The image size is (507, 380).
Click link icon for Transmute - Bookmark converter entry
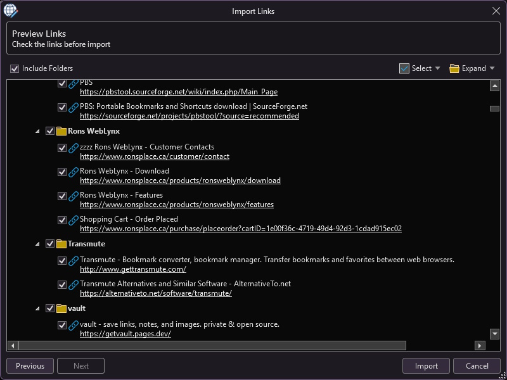click(74, 260)
